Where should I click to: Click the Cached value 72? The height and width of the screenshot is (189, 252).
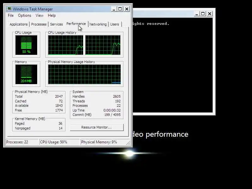pyautogui.click(x=61, y=101)
